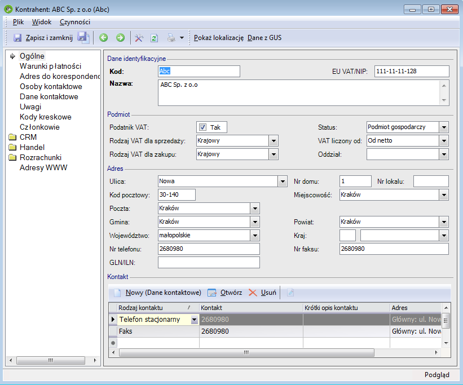This screenshot has height=385, width=463.
Task: Click the Otwórz contact icon
Action: click(x=211, y=293)
